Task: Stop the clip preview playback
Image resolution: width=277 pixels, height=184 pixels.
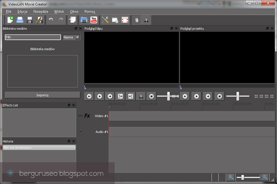Action: pyautogui.click(x=151, y=96)
